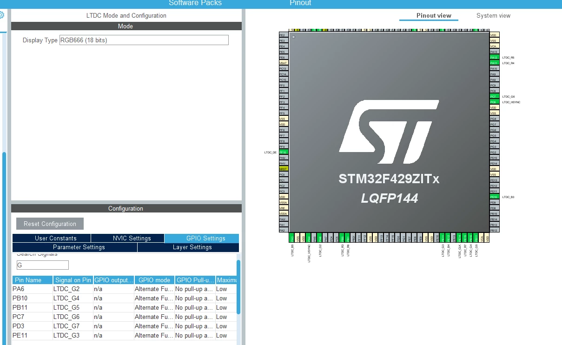Click the GPIO table vertical scrollbar
The width and height of the screenshot is (562, 345).
click(x=238, y=286)
